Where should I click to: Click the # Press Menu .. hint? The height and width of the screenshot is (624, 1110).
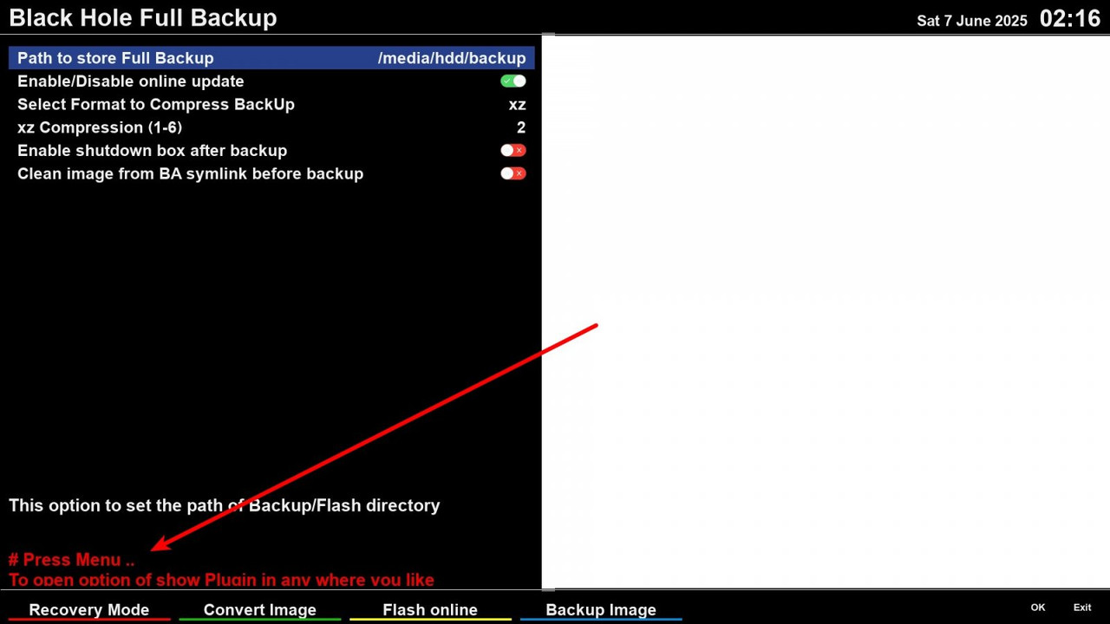pos(71,560)
